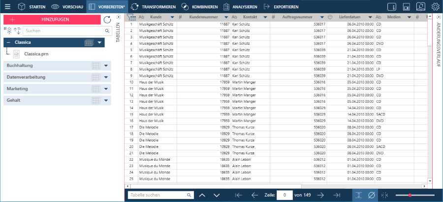Open the Gehalt table dropdown arrow
The height and width of the screenshot is (202, 443).
[x=106, y=100]
